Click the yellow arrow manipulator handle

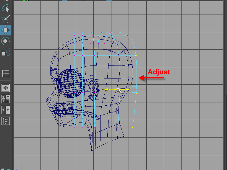(106, 89)
